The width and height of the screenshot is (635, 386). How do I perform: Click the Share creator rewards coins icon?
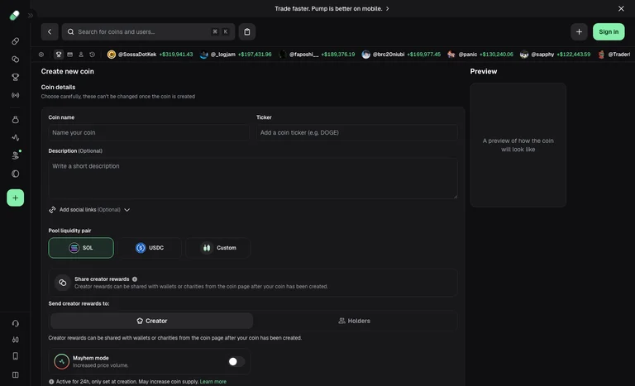coord(62,283)
